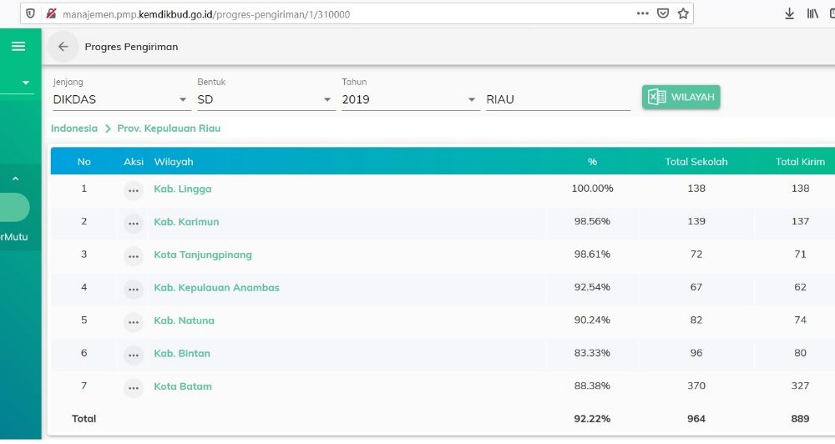The width and height of the screenshot is (835, 444).
Task: Collapse the sidebar section chevron
Action: pos(15,179)
